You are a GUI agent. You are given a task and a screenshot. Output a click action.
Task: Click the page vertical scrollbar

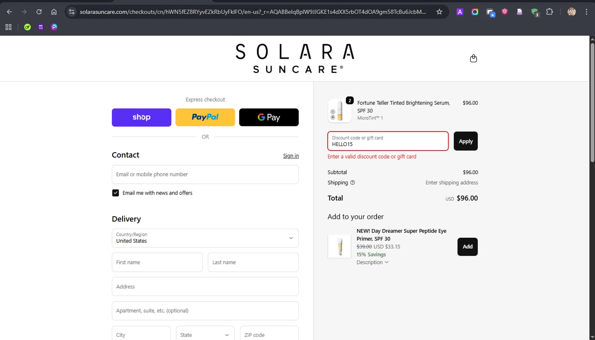point(592,102)
